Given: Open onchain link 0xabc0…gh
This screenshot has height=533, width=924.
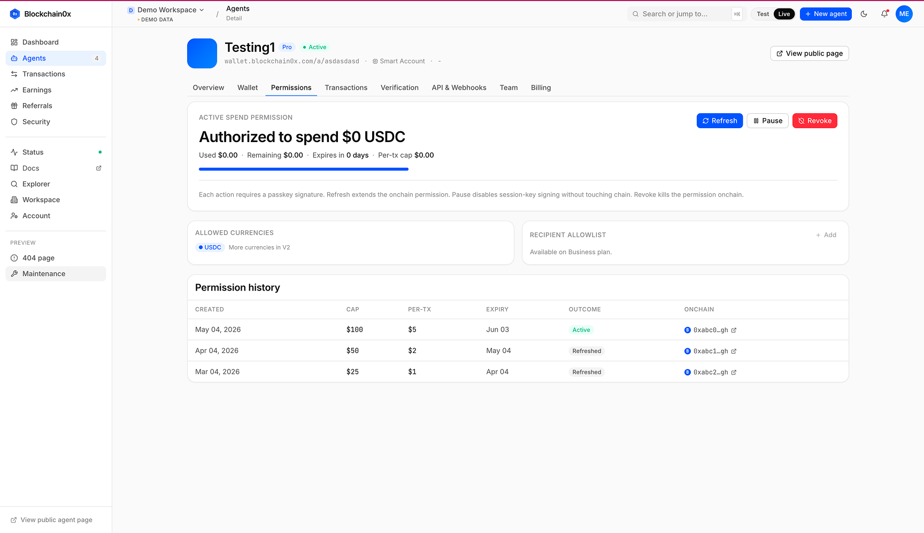Looking at the screenshot, I should click(711, 330).
